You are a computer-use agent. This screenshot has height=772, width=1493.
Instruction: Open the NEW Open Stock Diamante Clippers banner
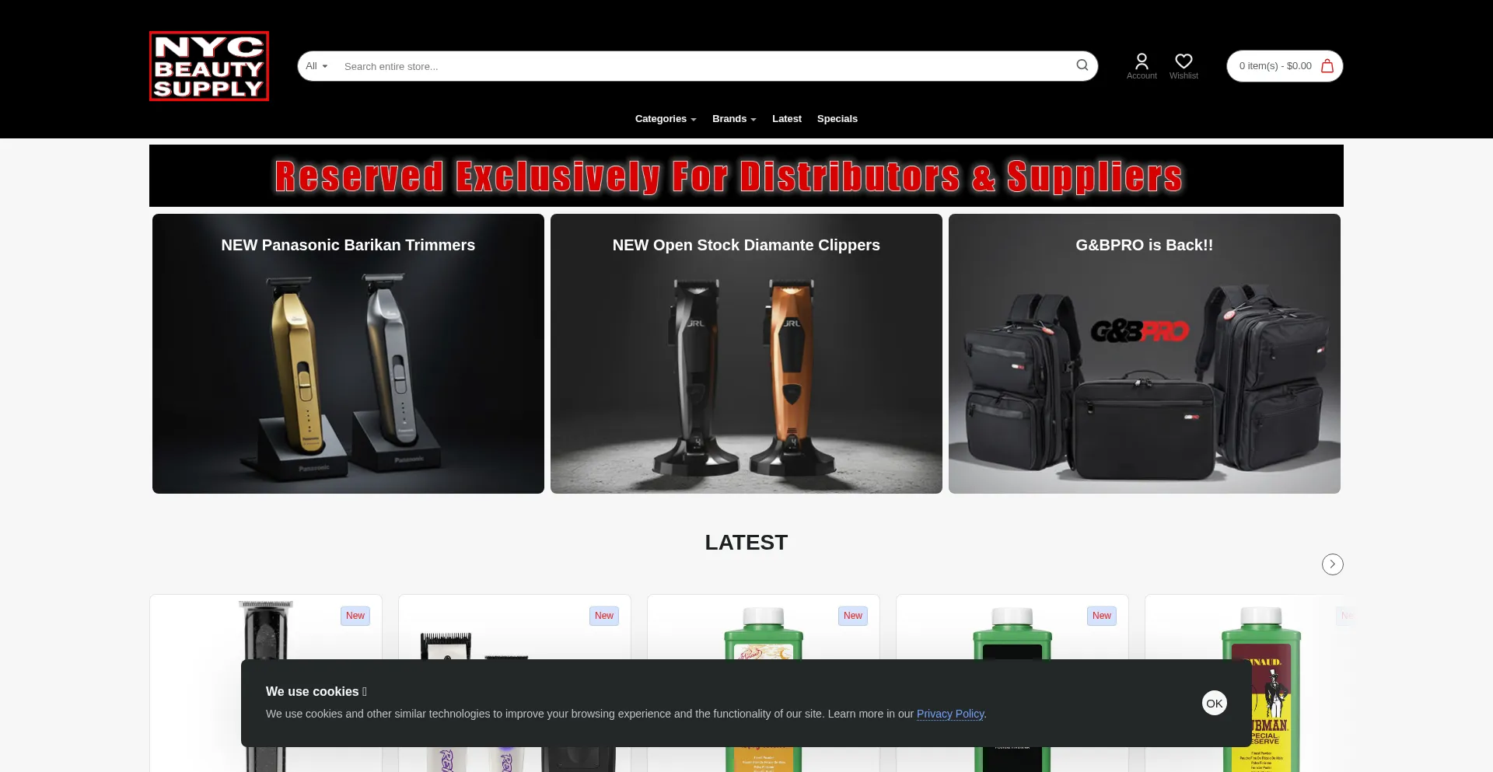click(746, 354)
